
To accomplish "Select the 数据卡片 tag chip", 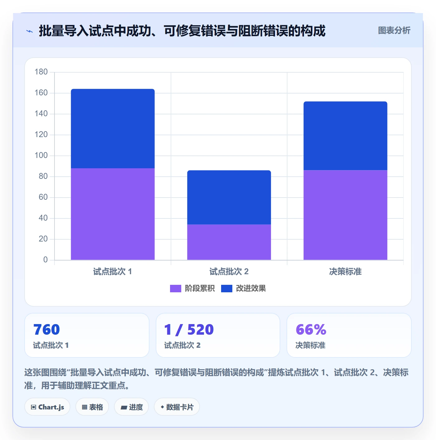I will [177, 407].
